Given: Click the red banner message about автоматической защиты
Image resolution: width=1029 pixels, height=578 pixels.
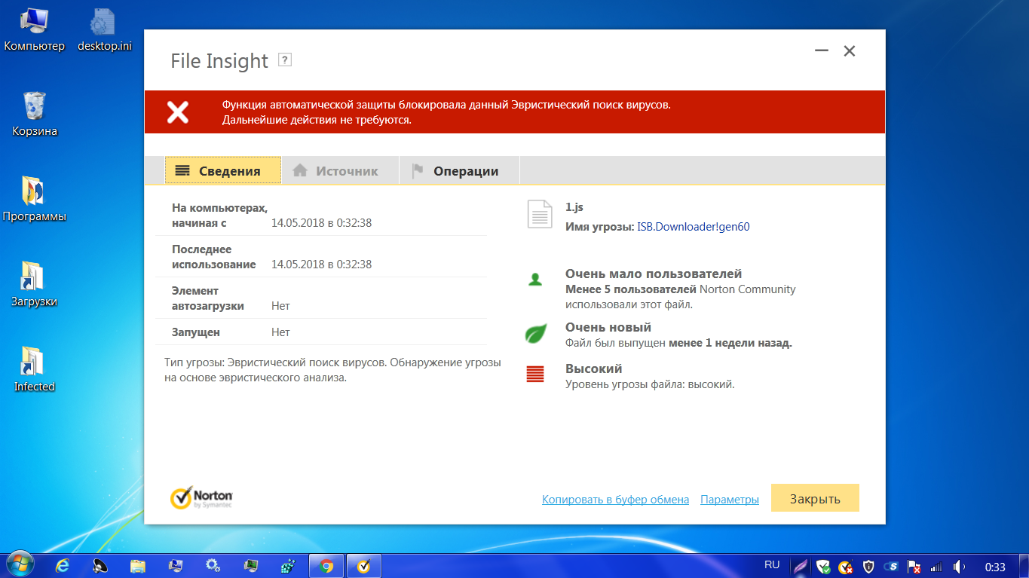Looking at the screenshot, I should coord(446,112).
